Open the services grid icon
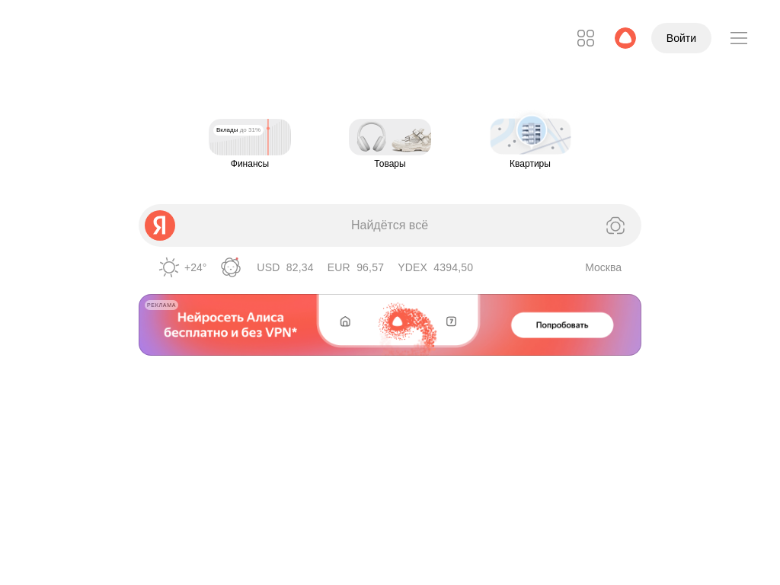This screenshot has height=585, width=780. (x=586, y=38)
